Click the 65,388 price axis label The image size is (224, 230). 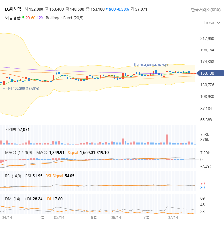[x=206, y=120]
